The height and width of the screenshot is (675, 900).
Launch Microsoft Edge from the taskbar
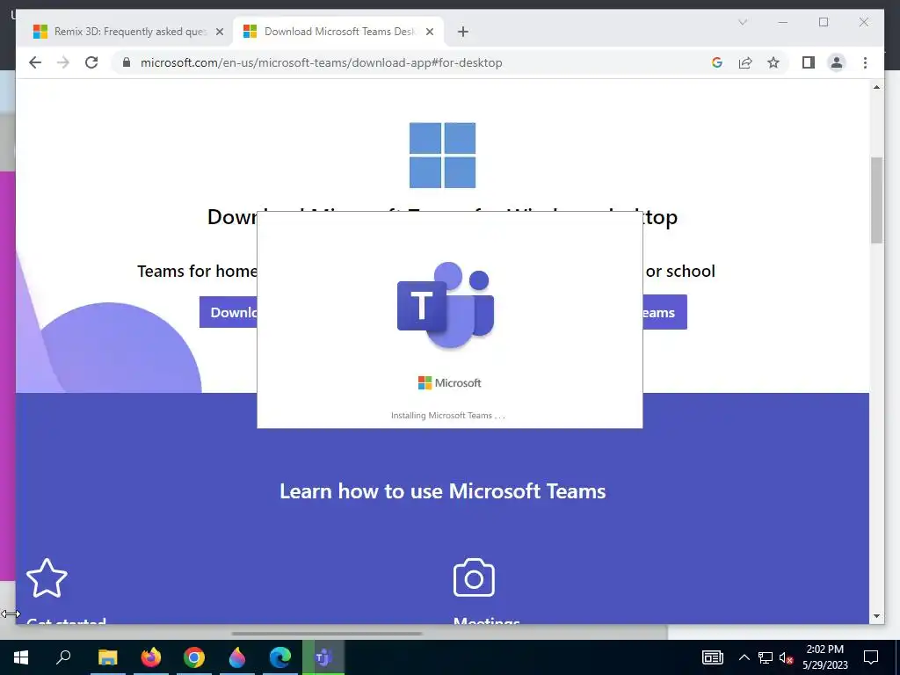(280, 657)
